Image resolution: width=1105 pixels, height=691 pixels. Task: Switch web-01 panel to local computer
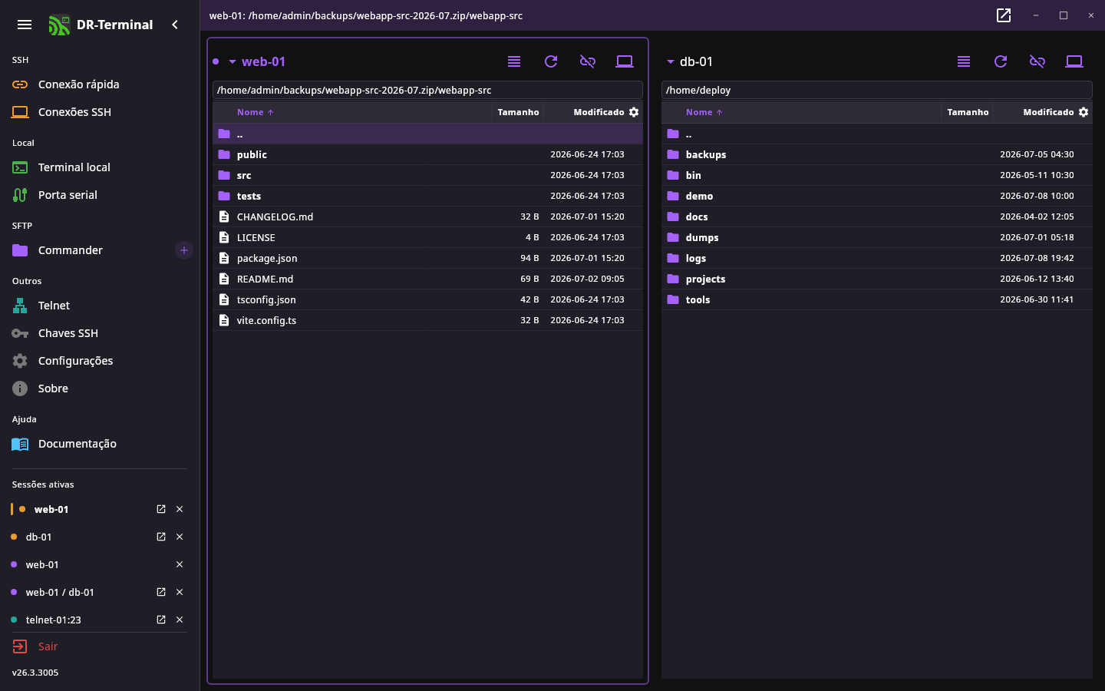pos(625,61)
